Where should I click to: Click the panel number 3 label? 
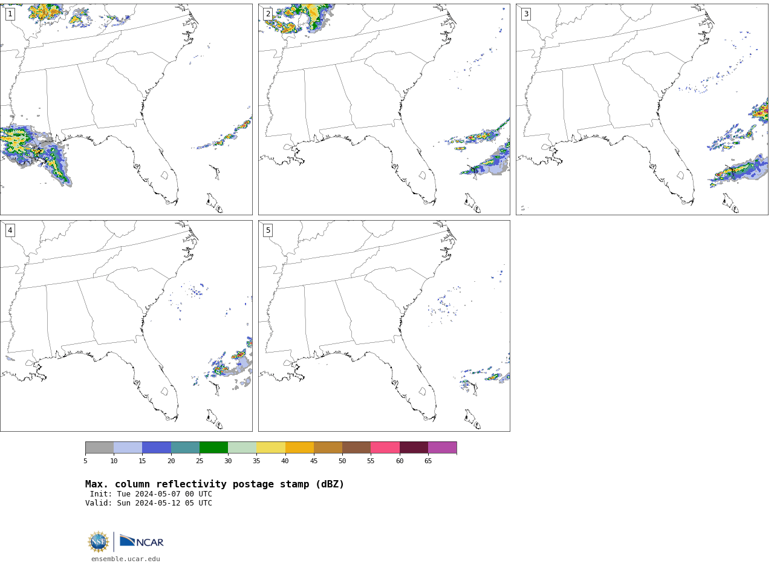click(x=526, y=14)
